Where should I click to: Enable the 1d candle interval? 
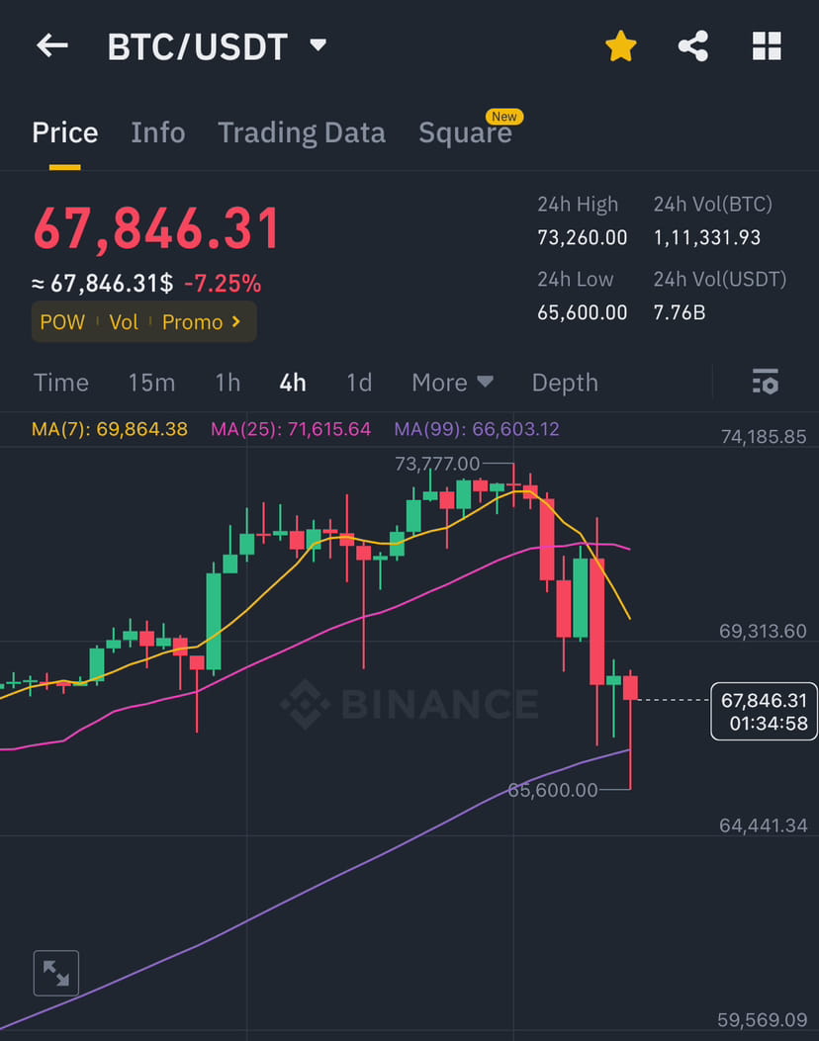click(x=359, y=382)
